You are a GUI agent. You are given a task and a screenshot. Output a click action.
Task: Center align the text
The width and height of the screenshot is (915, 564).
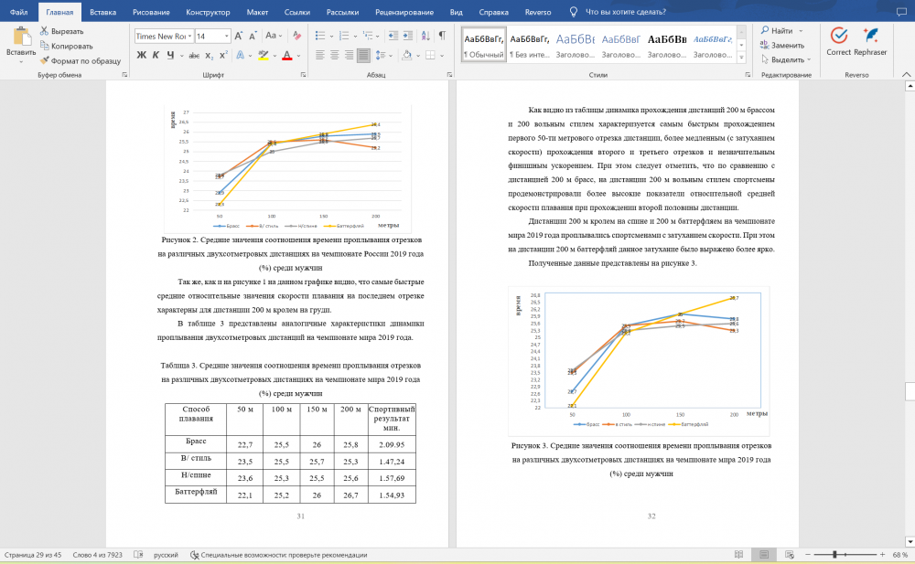coord(334,56)
